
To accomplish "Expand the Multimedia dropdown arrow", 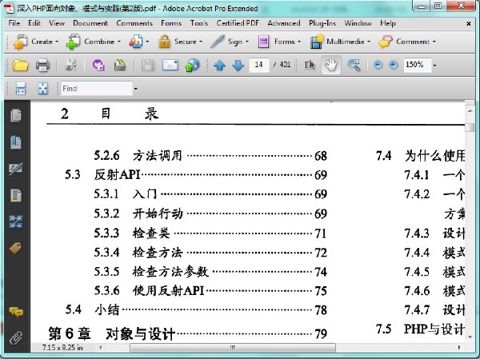I will click(x=369, y=42).
